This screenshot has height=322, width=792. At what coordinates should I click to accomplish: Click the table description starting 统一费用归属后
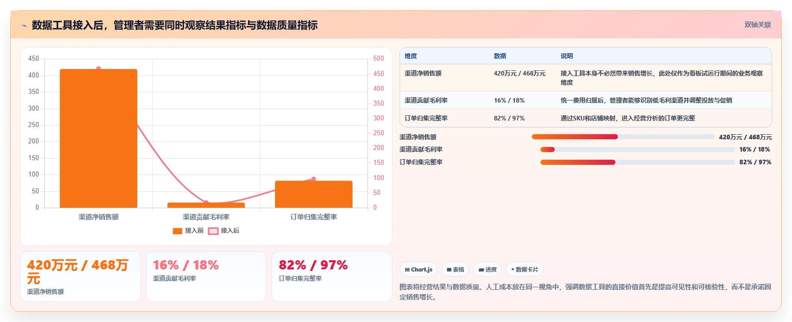647,101
